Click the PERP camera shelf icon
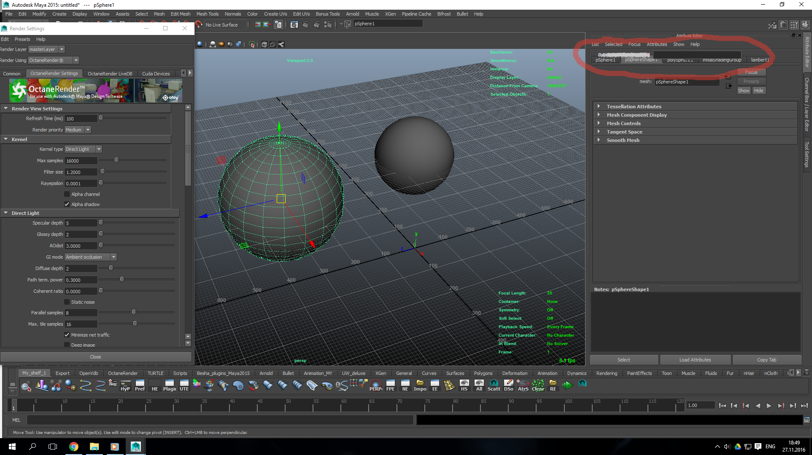812x455 pixels. (x=375, y=385)
